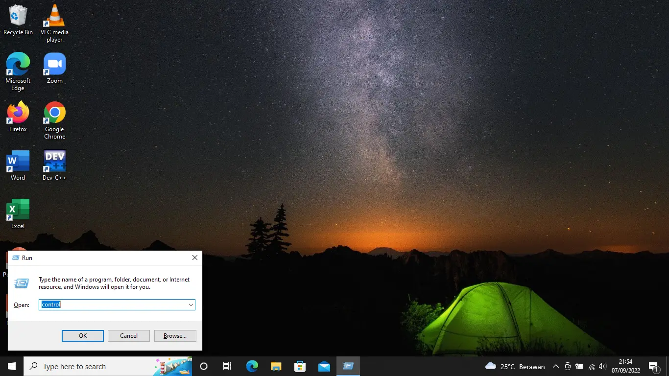This screenshot has width=669, height=376.
Task: Select the Recycle Bin desktop icon
Action: [18, 20]
